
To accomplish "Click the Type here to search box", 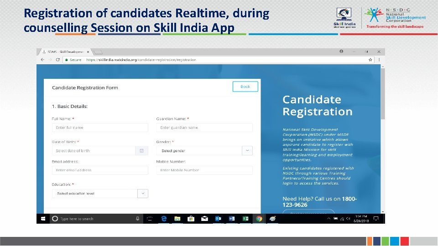I will point(96,219).
